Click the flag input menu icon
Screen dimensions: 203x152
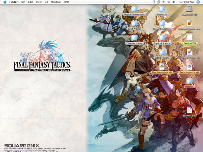pos(164,2)
